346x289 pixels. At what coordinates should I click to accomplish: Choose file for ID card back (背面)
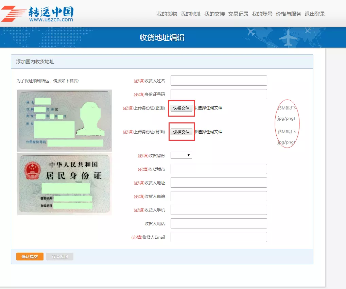coord(181,132)
